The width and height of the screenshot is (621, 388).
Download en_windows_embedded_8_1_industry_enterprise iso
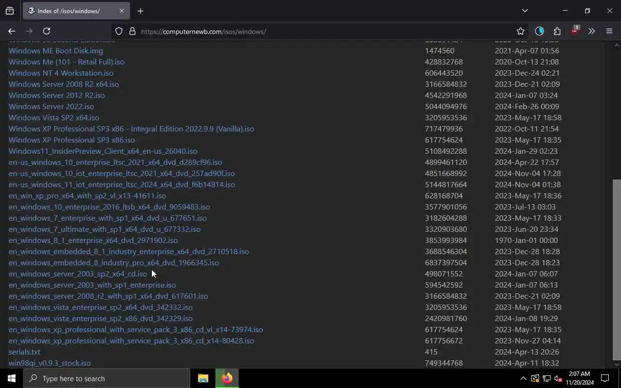[129, 251]
